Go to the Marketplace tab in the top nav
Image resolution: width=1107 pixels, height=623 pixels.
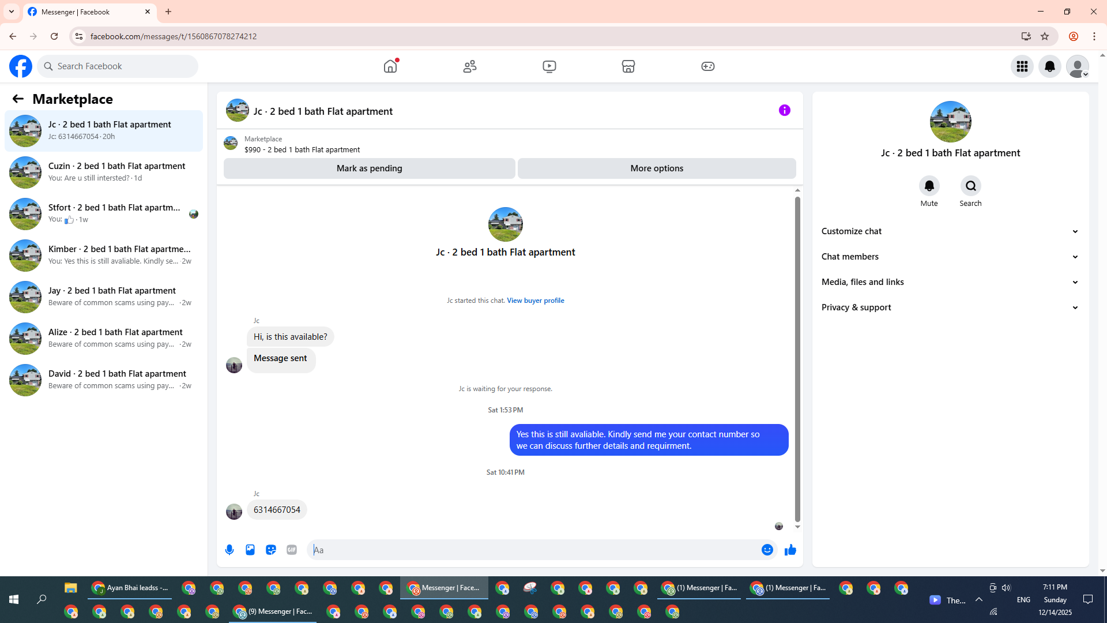pos(628,66)
